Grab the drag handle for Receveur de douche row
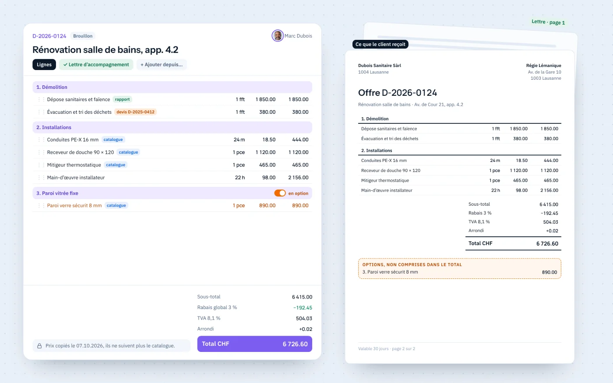Viewport: 613px width, 383px height. tap(42, 152)
